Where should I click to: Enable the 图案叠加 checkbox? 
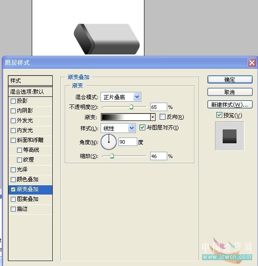(13, 199)
